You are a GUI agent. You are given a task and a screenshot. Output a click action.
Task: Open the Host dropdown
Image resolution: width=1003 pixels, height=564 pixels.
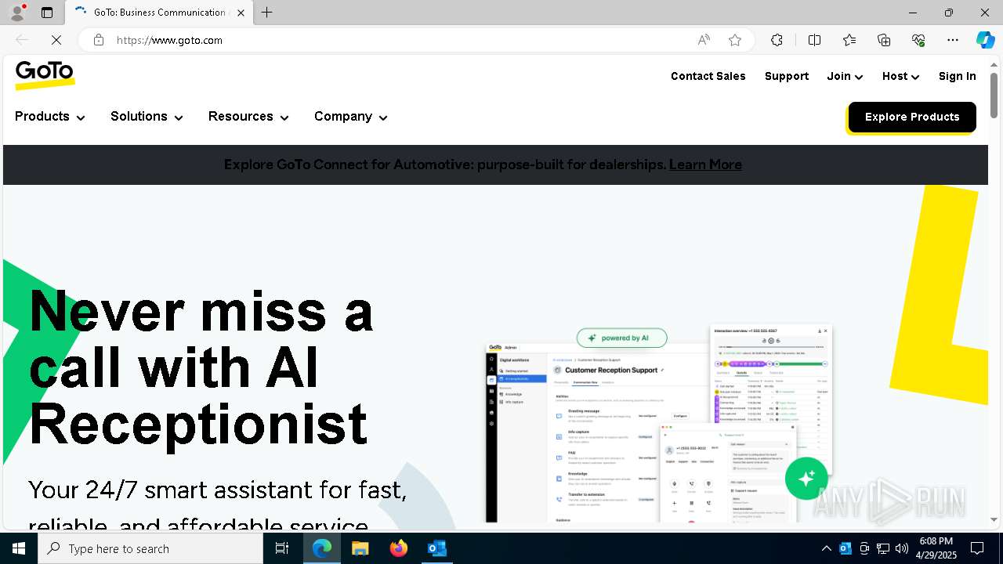pos(900,76)
